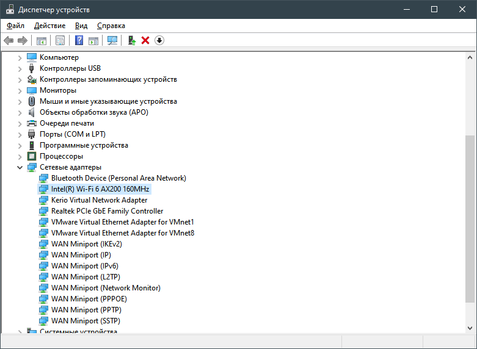The width and height of the screenshot is (477, 349).
Task: Click the Back arrow toolbar icon
Action: pyautogui.click(x=9, y=40)
